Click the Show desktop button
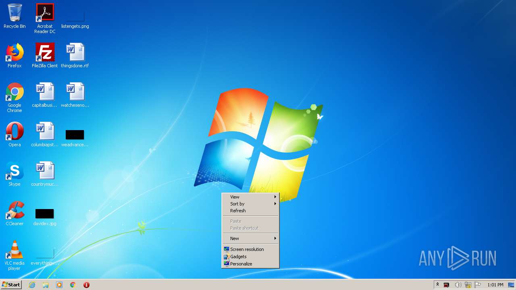The image size is (516, 290). pyautogui.click(x=511, y=285)
